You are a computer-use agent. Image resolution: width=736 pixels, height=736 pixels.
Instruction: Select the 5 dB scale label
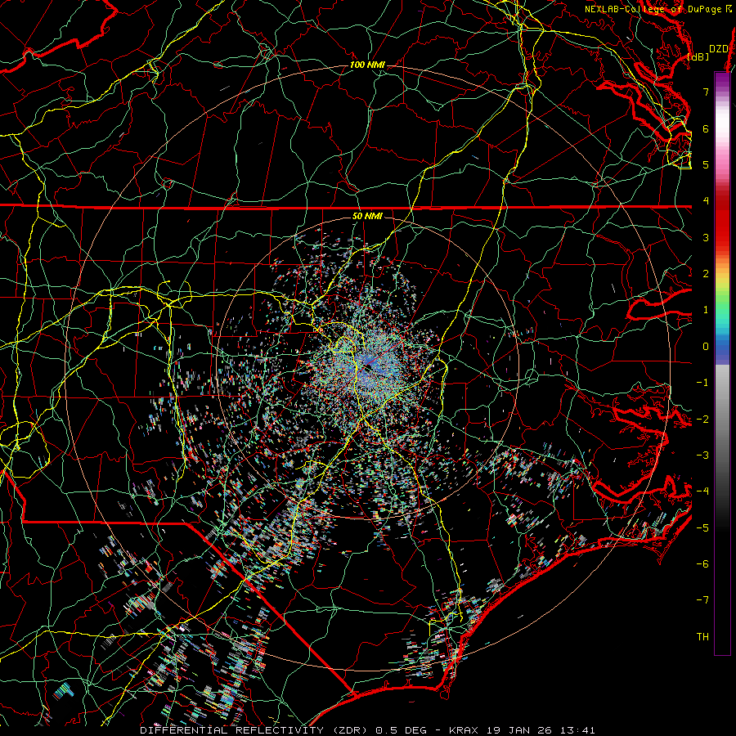click(706, 164)
